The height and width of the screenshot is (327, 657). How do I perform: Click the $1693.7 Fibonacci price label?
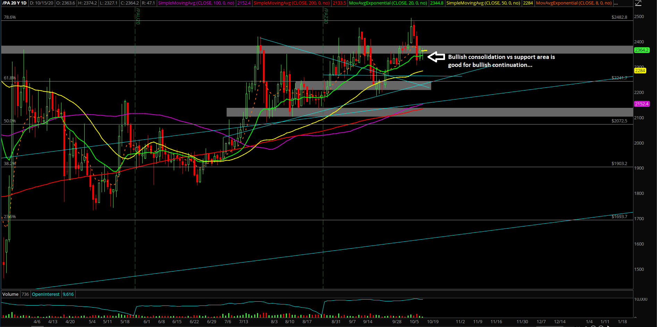pos(619,217)
